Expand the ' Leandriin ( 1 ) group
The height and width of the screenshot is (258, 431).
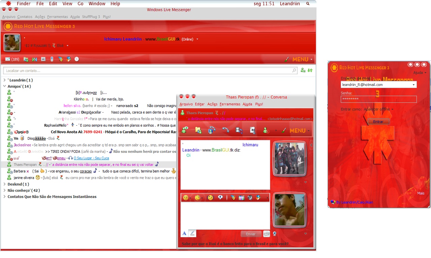(x=4, y=80)
